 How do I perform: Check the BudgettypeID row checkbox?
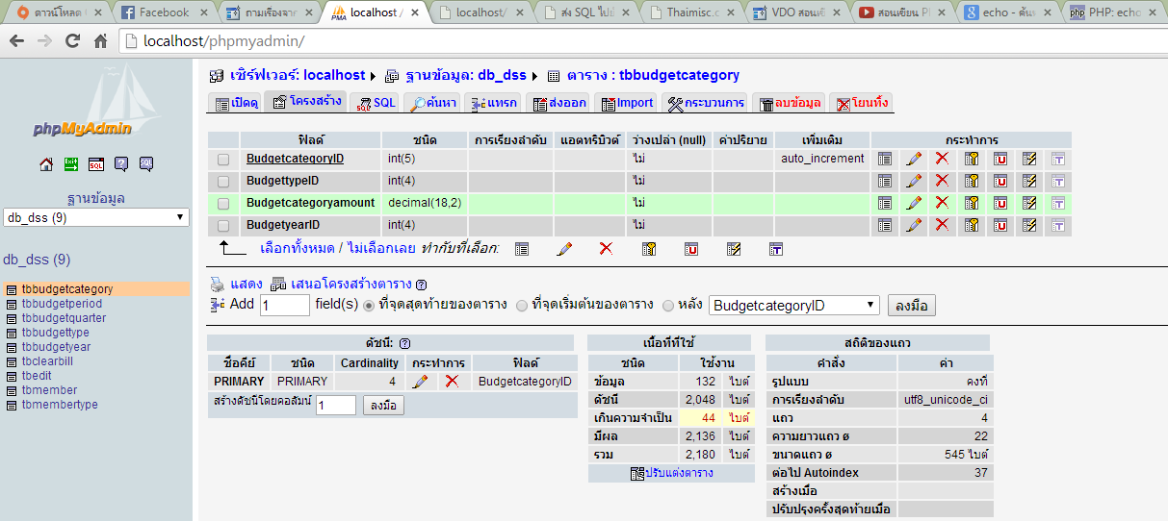coord(223,182)
